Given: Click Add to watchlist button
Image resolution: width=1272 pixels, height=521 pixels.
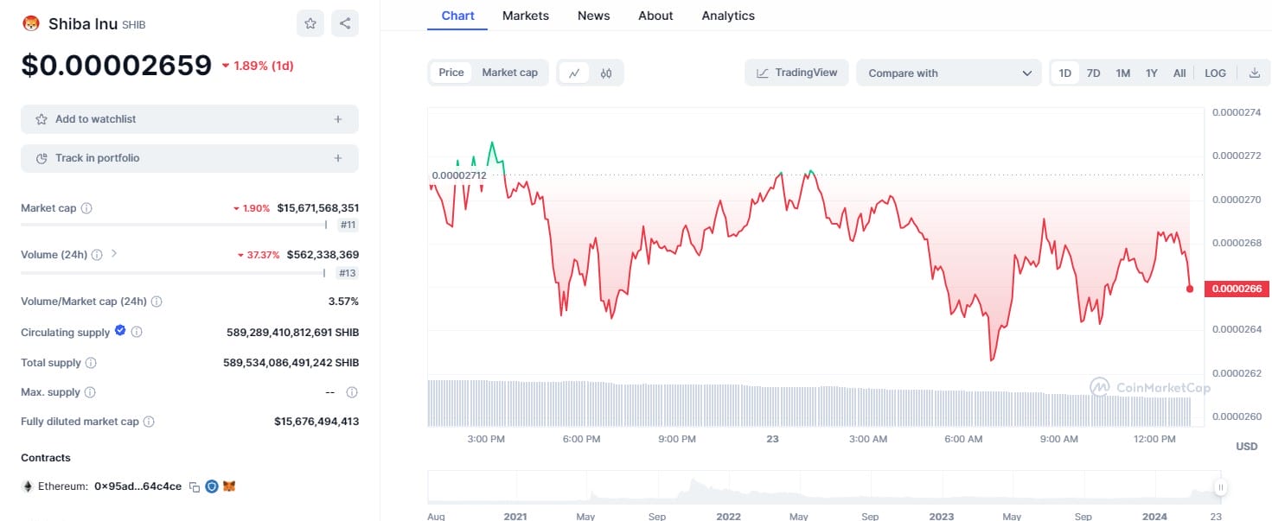Looking at the screenshot, I should pyautogui.click(x=189, y=119).
